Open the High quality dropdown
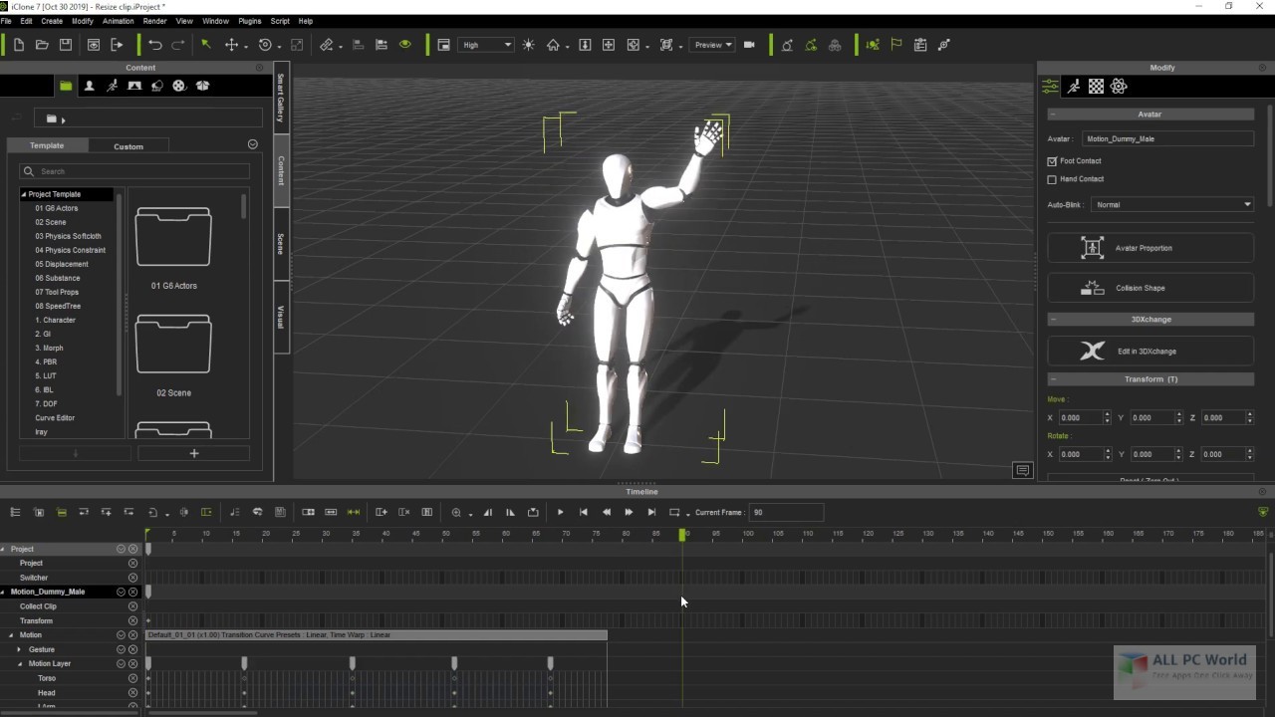 point(487,45)
